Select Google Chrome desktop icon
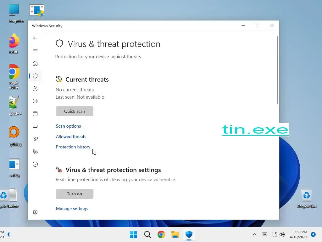 (x=14, y=77)
